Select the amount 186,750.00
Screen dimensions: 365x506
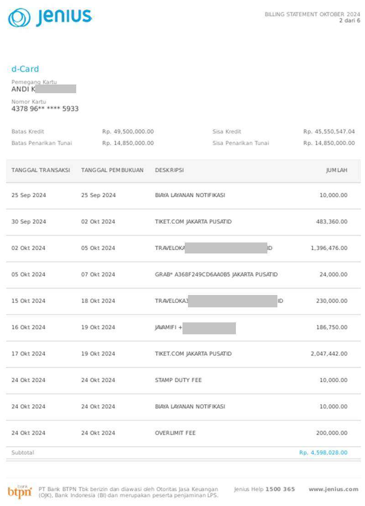pyautogui.click(x=332, y=327)
